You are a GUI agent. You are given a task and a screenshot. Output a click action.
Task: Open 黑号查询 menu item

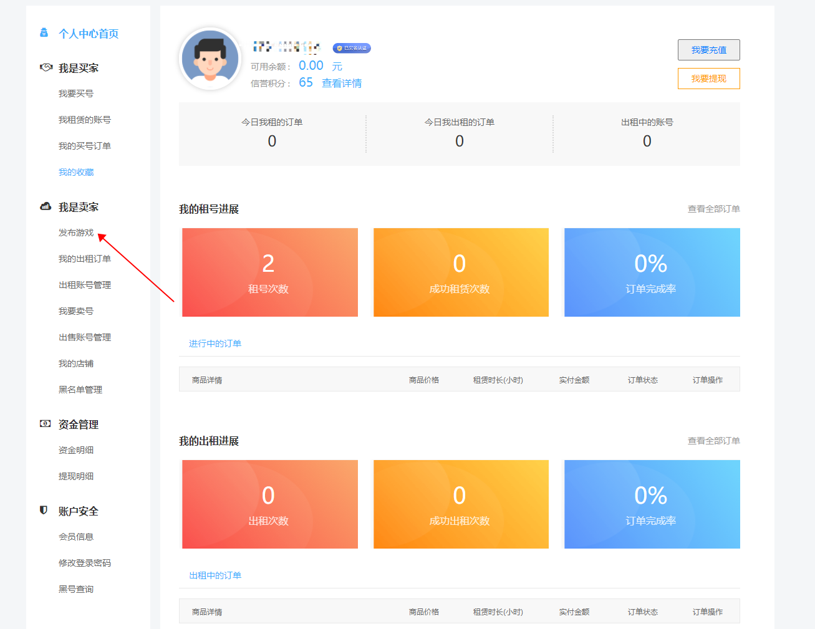76,589
